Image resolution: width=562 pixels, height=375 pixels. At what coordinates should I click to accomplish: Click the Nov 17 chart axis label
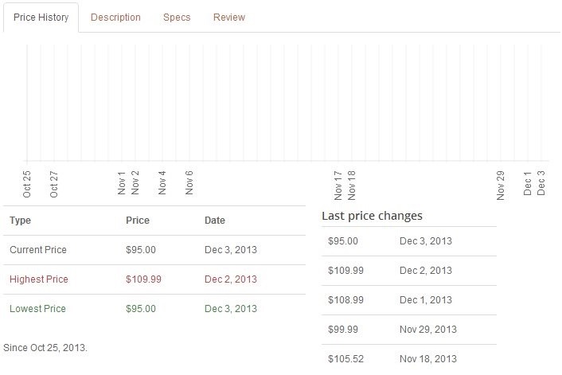click(x=338, y=185)
